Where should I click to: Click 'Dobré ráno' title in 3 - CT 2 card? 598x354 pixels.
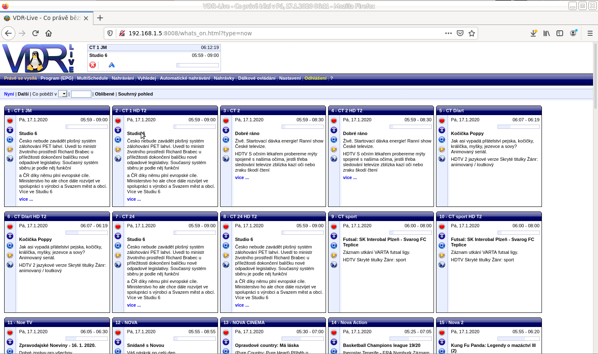[247, 133]
